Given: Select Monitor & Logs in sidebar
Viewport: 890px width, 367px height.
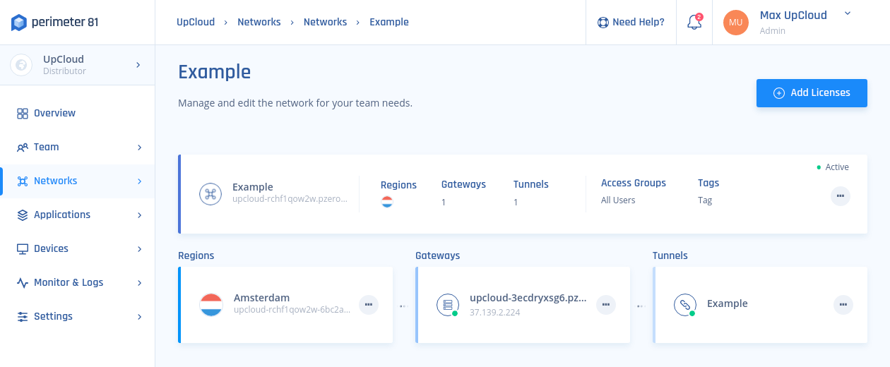Looking at the screenshot, I should pos(69,282).
